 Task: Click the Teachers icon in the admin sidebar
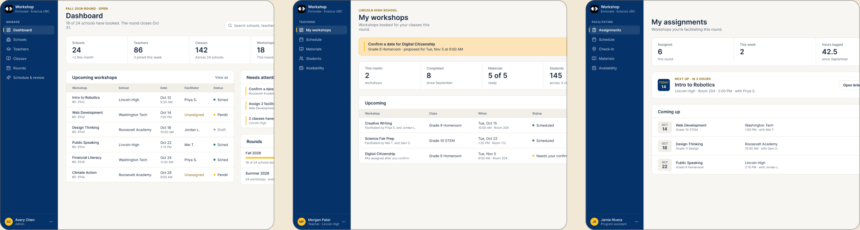point(8,49)
